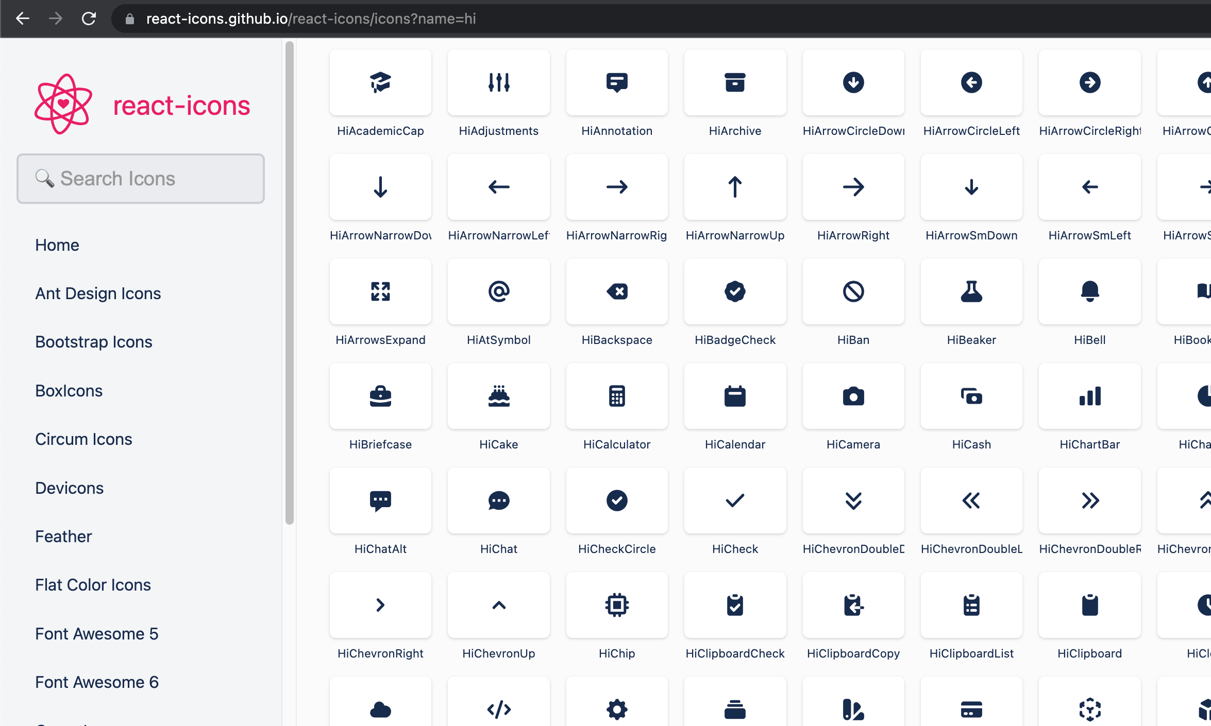The image size is (1211, 726).
Task: Click the HiBan prohibited icon
Action: pyautogui.click(x=853, y=291)
